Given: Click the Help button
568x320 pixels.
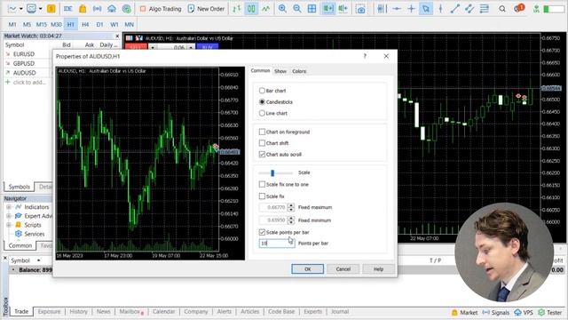Looking at the screenshot, I should [x=379, y=268].
